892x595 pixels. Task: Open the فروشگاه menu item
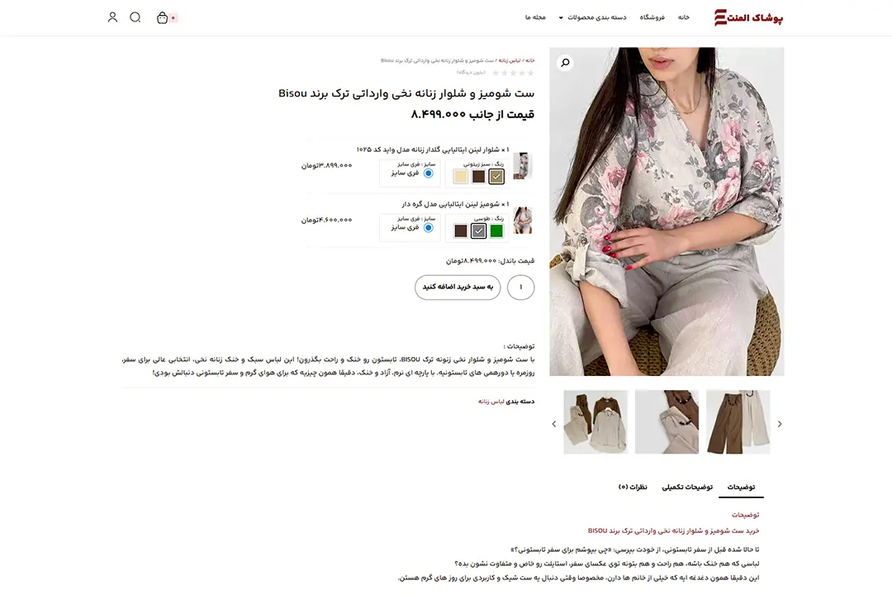click(652, 17)
